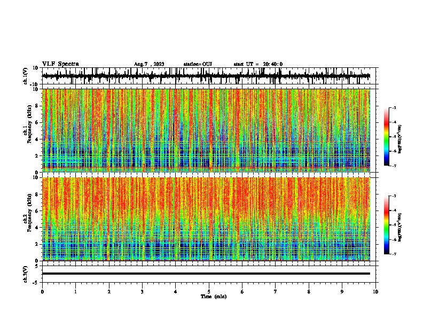Click the -10 tick on ch.1(V) axis
This screenshot has width=423, height=327.
coord(35,84)
